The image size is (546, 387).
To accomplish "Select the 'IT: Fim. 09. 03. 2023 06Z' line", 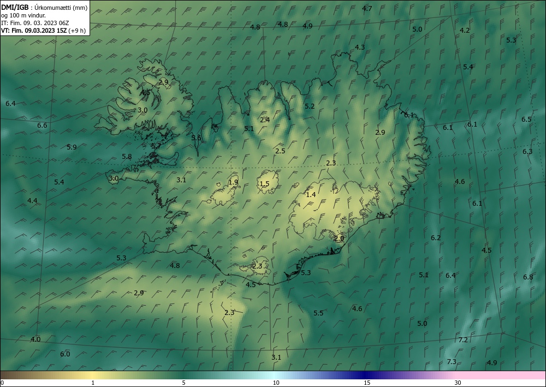I will (x=35, y=23).
